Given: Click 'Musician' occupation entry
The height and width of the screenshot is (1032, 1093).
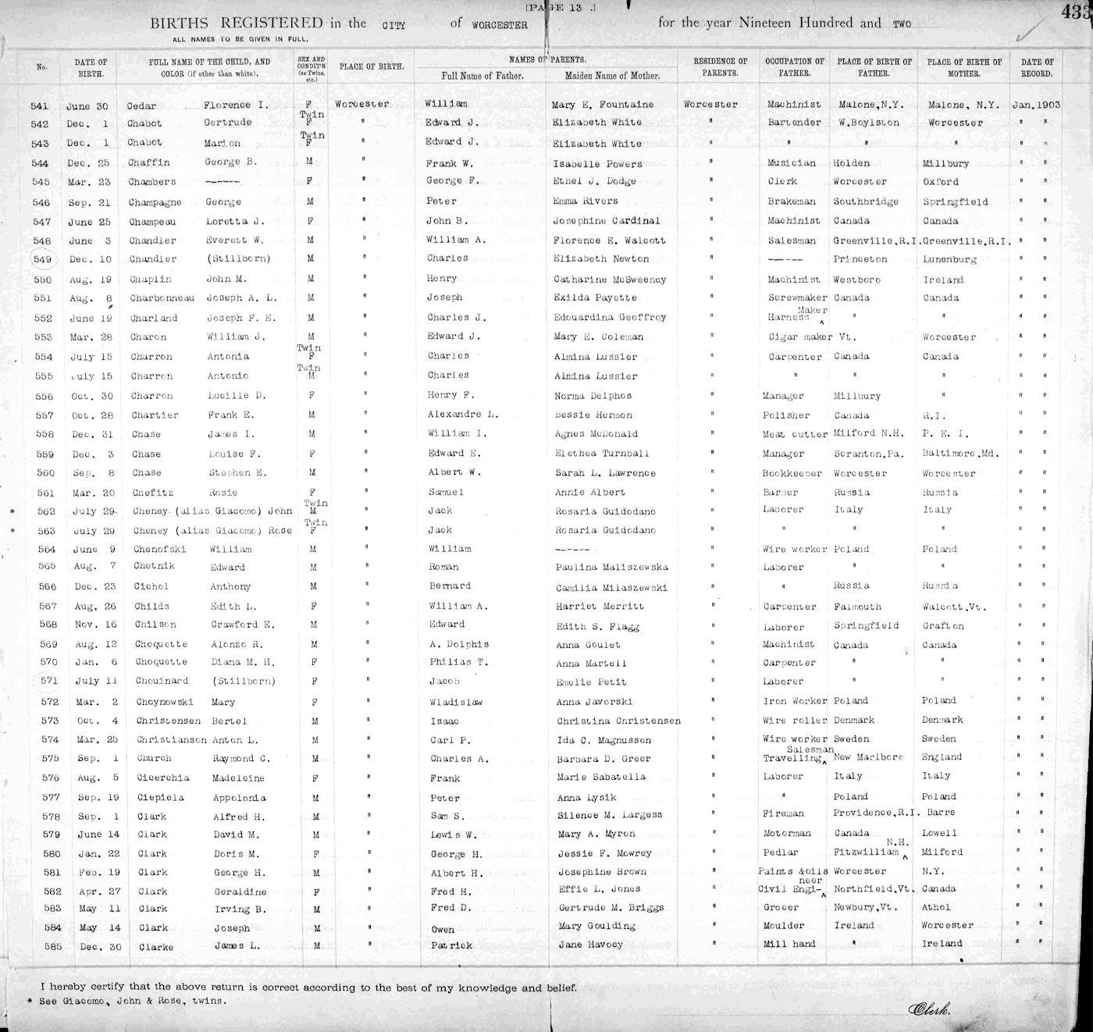Looking at the screenshot, I should tap(791, 163).
